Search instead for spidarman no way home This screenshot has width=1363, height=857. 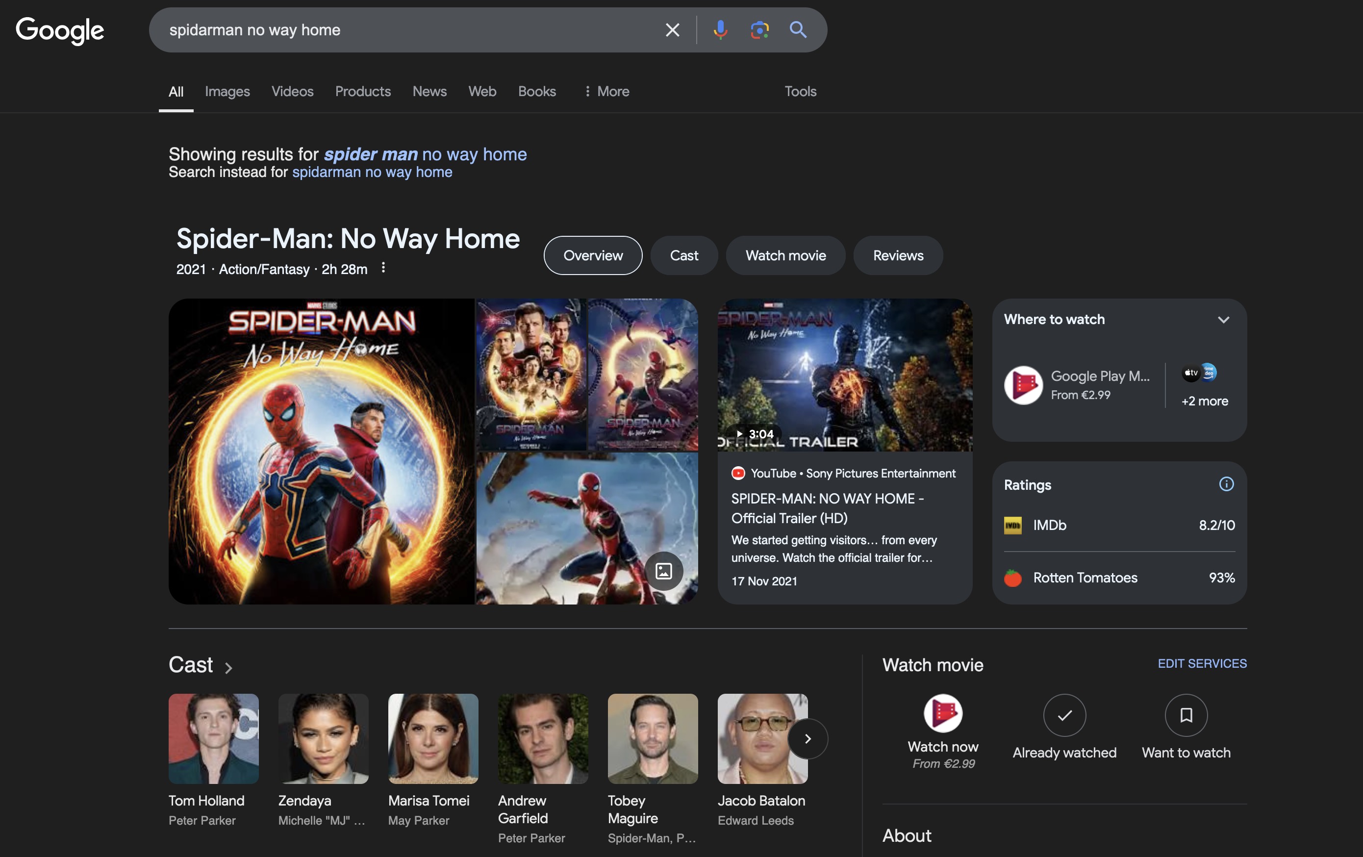click(x=372, y=172)
